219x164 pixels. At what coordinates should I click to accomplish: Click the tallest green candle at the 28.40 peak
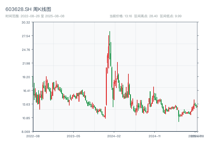[x=110, y=45]
